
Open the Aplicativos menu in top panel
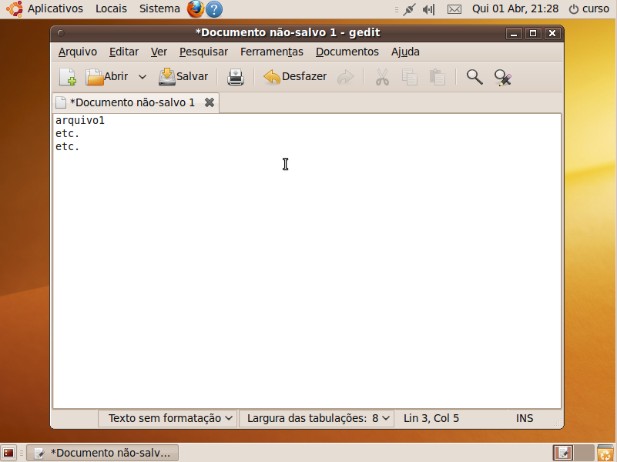click(55, 8)
